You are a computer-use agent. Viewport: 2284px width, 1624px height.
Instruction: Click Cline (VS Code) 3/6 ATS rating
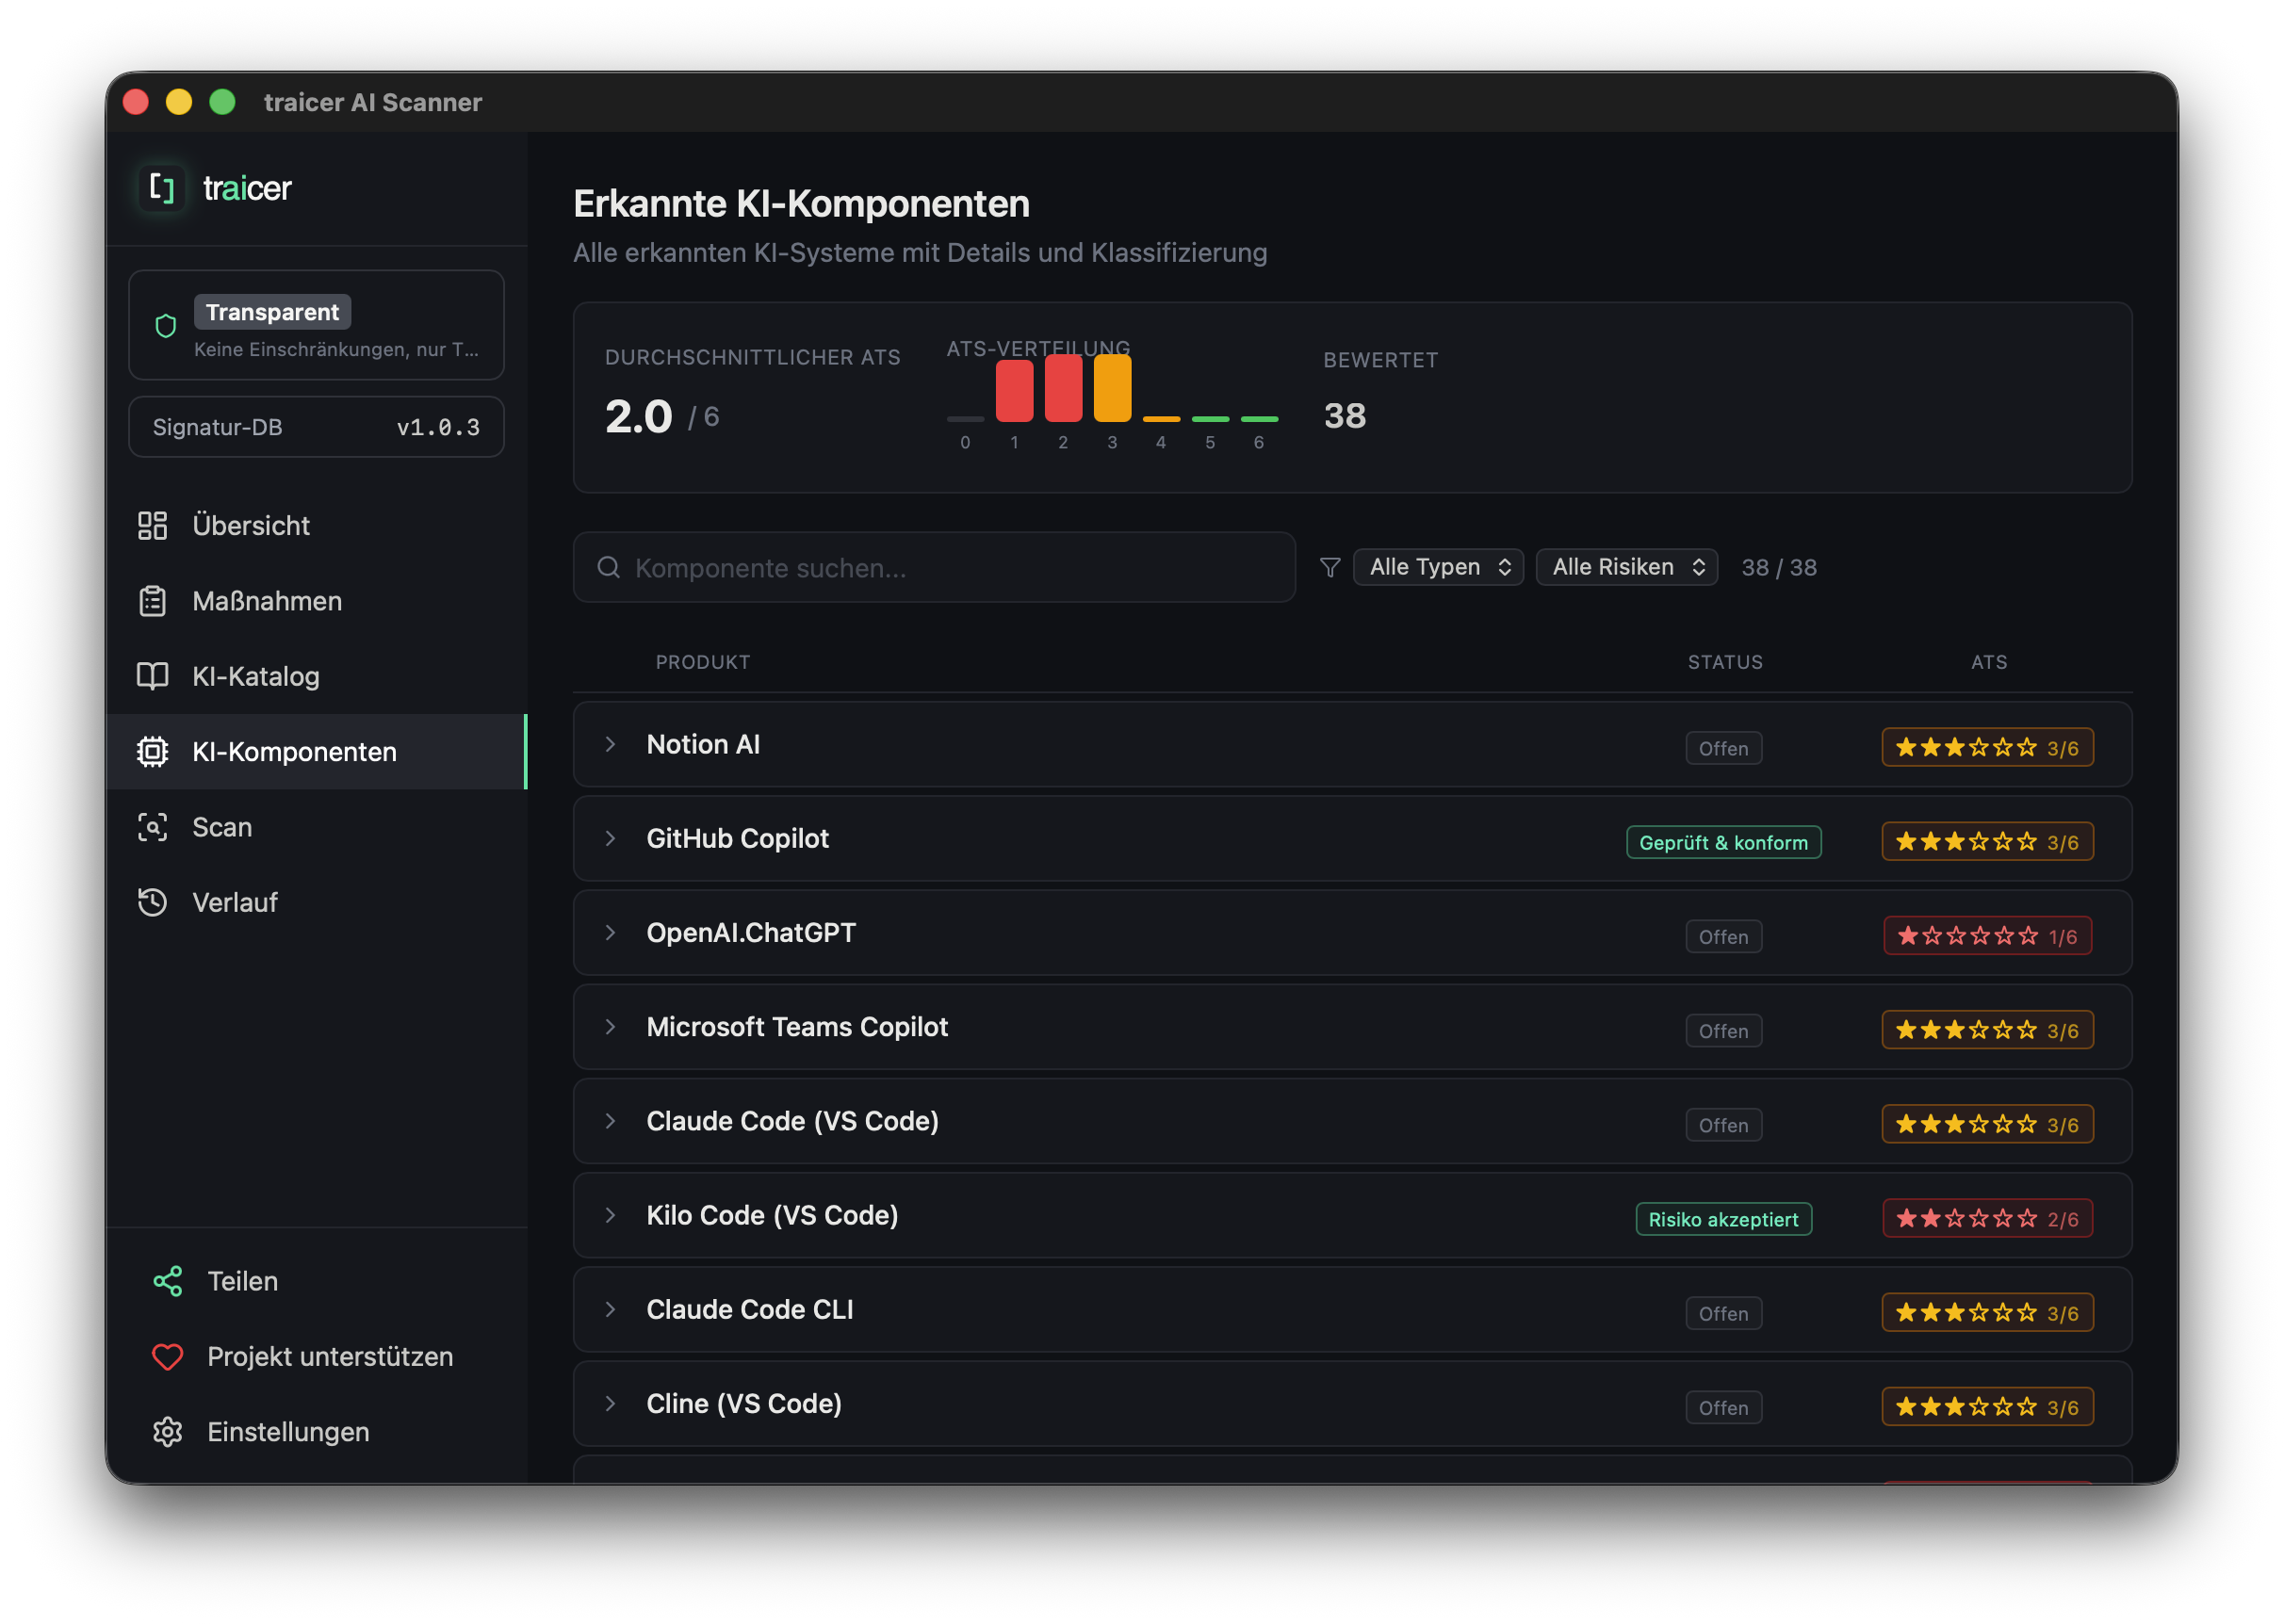1987,1406
